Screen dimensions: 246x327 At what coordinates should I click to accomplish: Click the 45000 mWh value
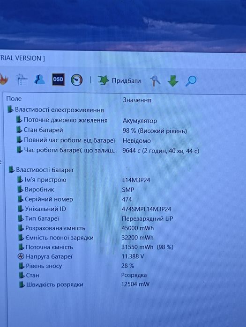(x=138, y=228)
